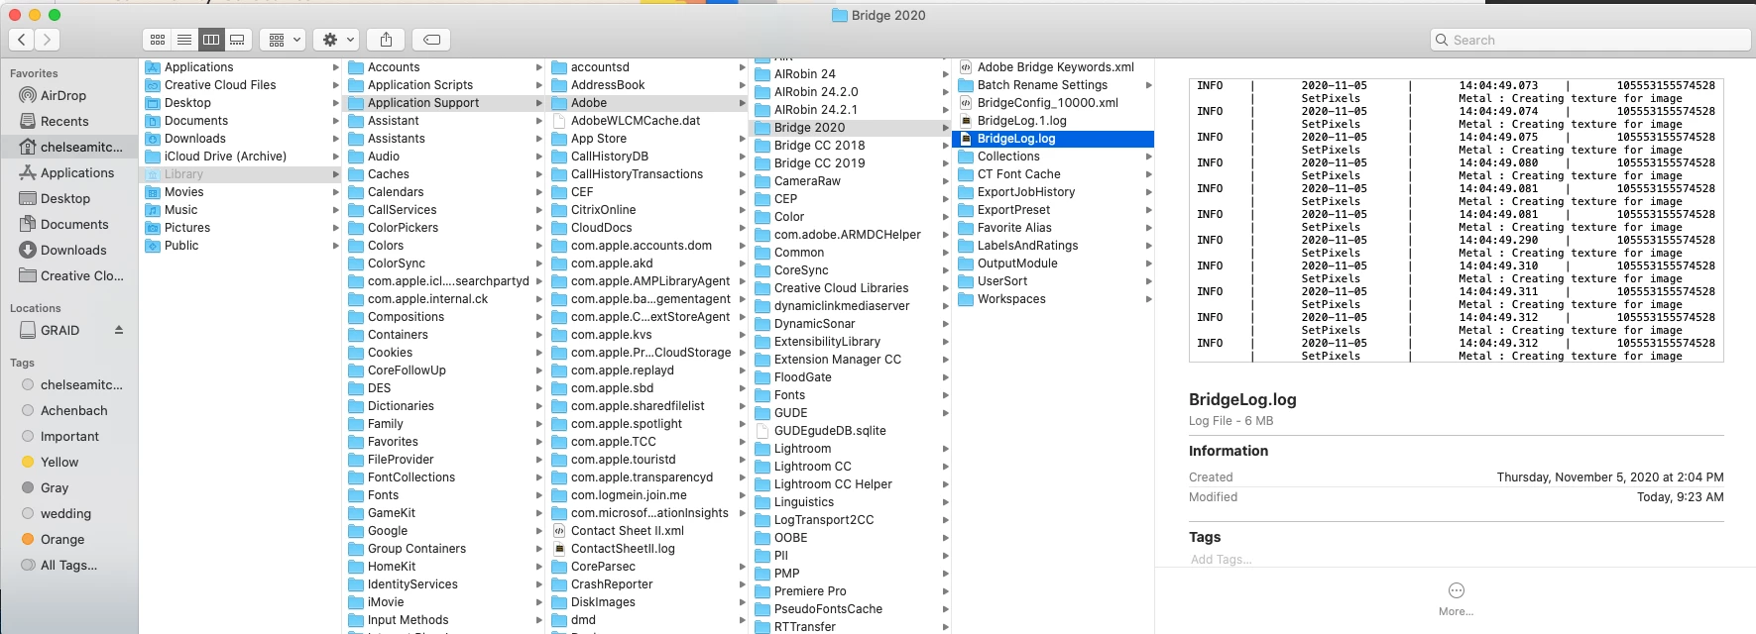Expand the Bridge CC 2019 folder arrow

945,163
